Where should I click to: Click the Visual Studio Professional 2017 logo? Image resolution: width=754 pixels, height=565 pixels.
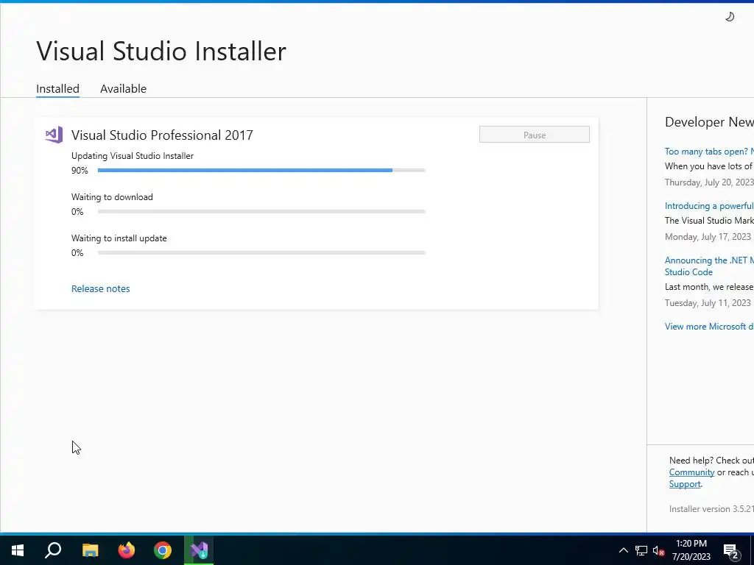pos(54,135)
